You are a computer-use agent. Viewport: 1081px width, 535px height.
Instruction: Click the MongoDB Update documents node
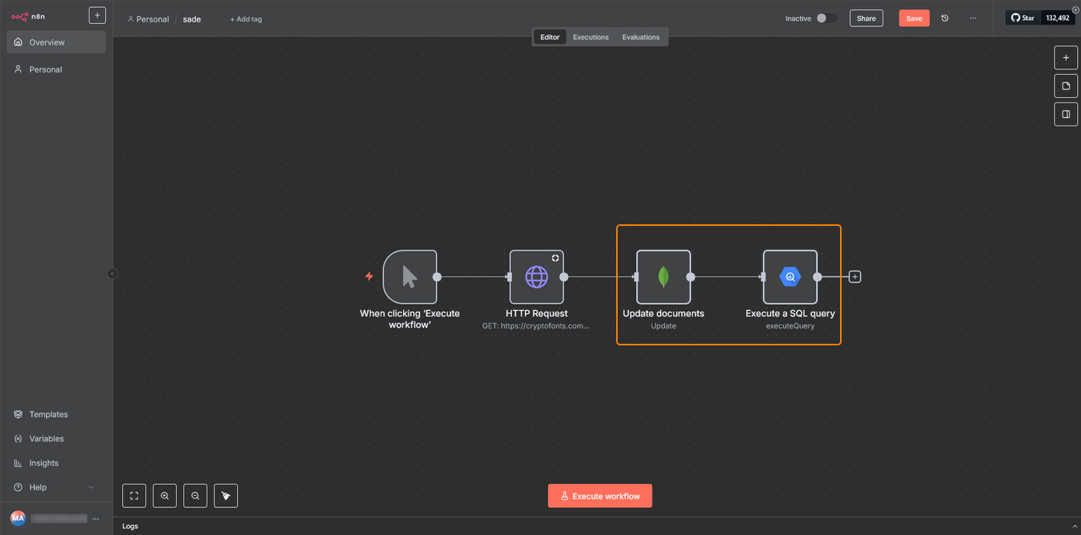[x=663, y=277]
